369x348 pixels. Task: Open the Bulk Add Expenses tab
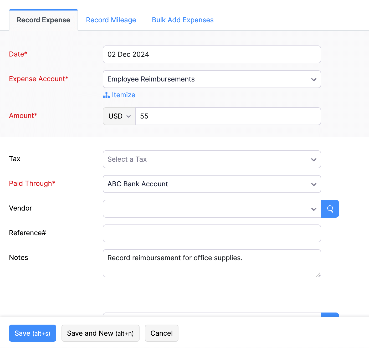[182, 20]
